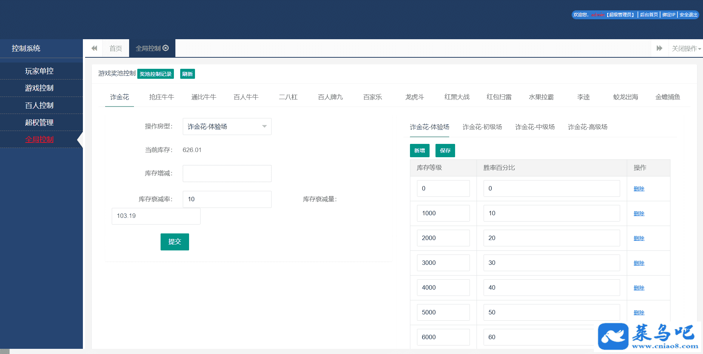Click the 库存衰减率 field containing 10
This screenshot has height=354, width=703.
[227, 199]
